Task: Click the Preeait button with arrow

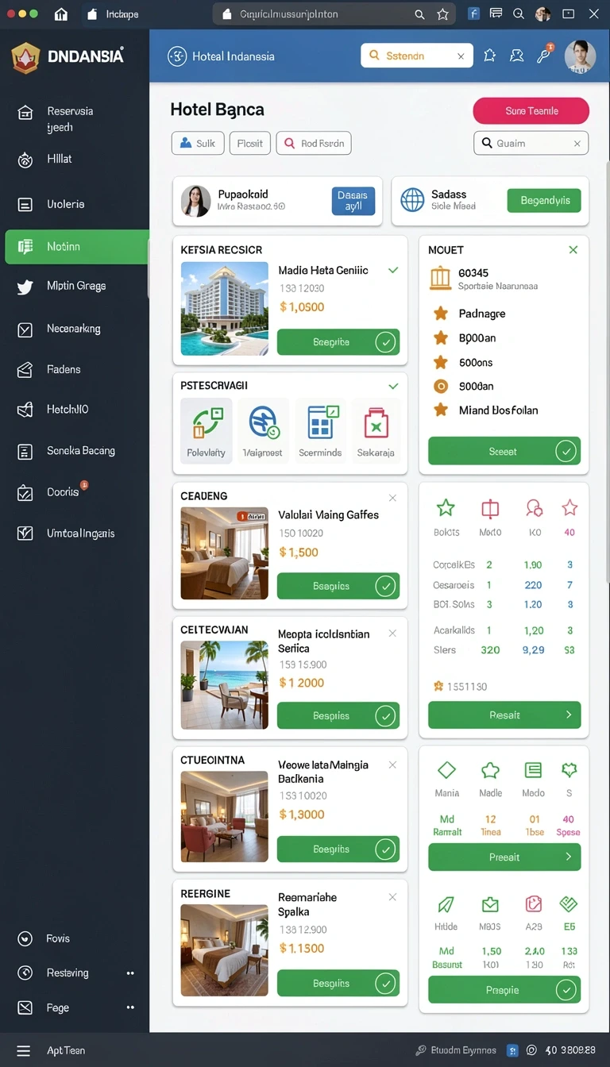Action: click(504, 857)
